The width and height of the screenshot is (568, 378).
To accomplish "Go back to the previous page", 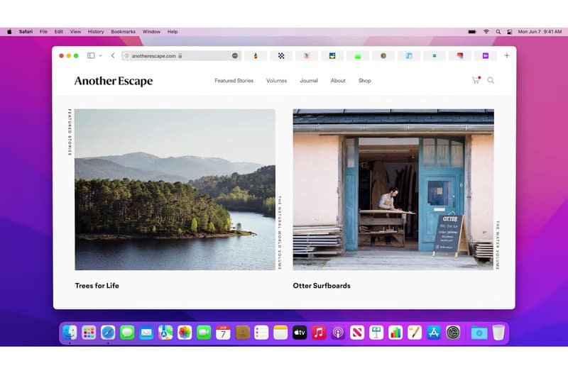I will (x=113, y=55).
